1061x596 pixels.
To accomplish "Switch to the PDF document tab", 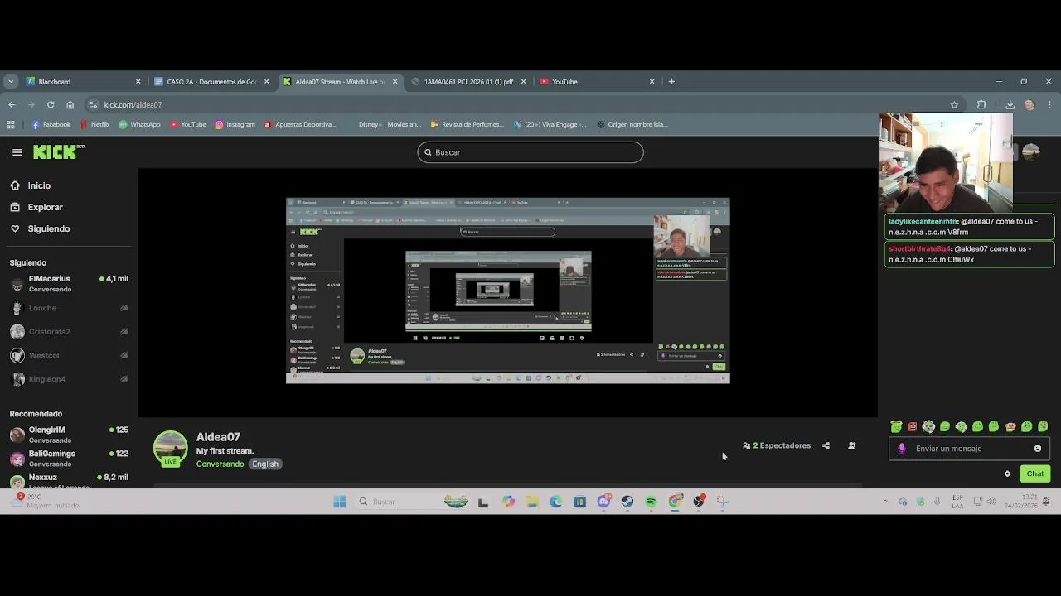I will coord(468,81).
